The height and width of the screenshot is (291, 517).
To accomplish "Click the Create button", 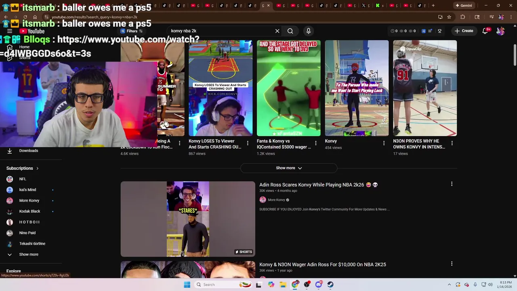I will pos(464,31).
